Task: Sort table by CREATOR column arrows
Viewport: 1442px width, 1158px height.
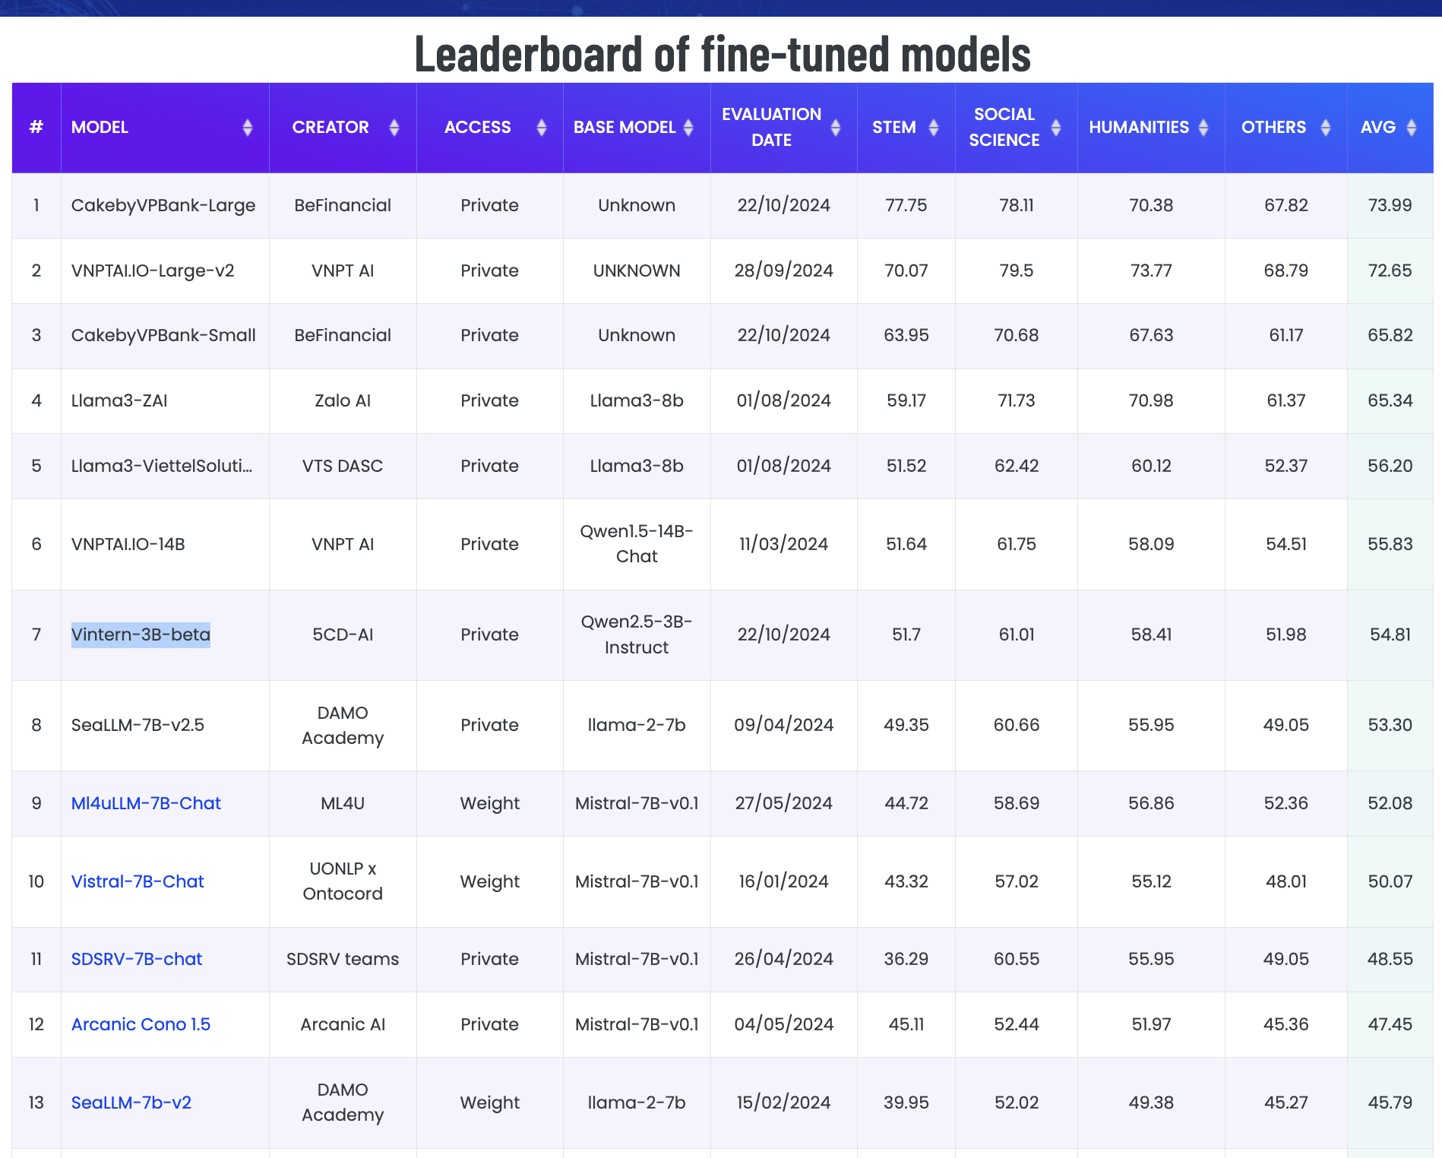Action: coord(394,128)
